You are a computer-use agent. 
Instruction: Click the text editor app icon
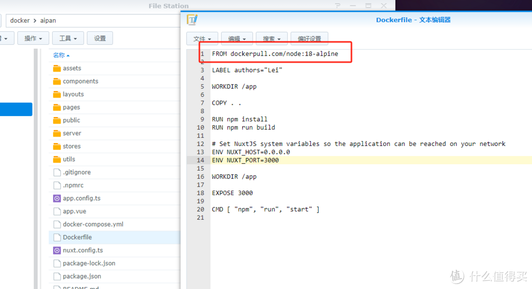pos(192,20)
